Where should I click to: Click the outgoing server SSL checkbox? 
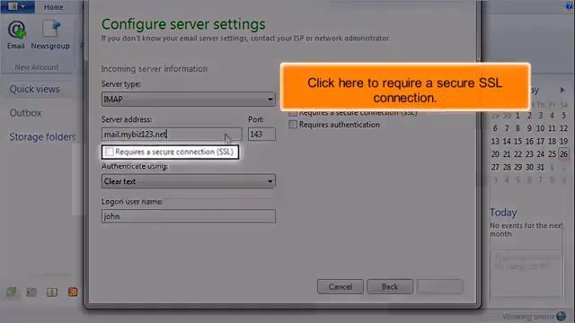(x=293, y=113)
